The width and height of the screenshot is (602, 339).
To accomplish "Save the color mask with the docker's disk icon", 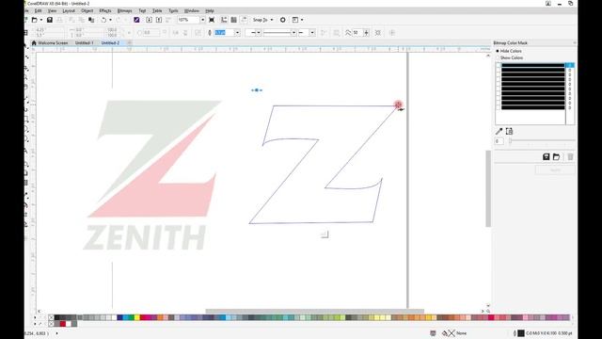I will click(x=546, y=157).
